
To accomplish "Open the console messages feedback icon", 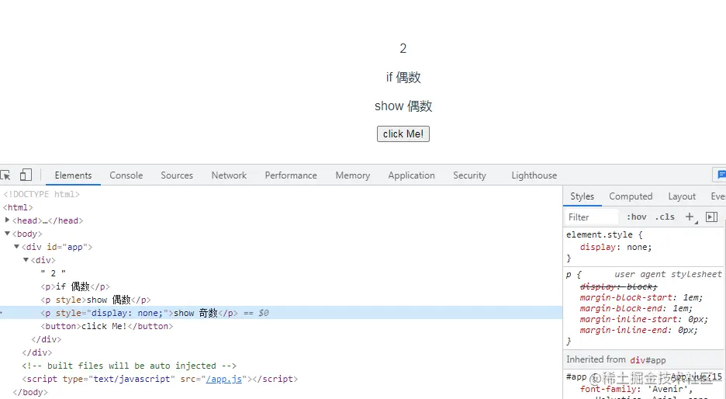I will (x=721, y=175).
